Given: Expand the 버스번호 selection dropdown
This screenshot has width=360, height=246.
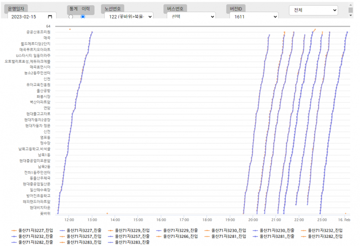Looking at the screenshot, I should pyautogui.click(x=191, y=16).
